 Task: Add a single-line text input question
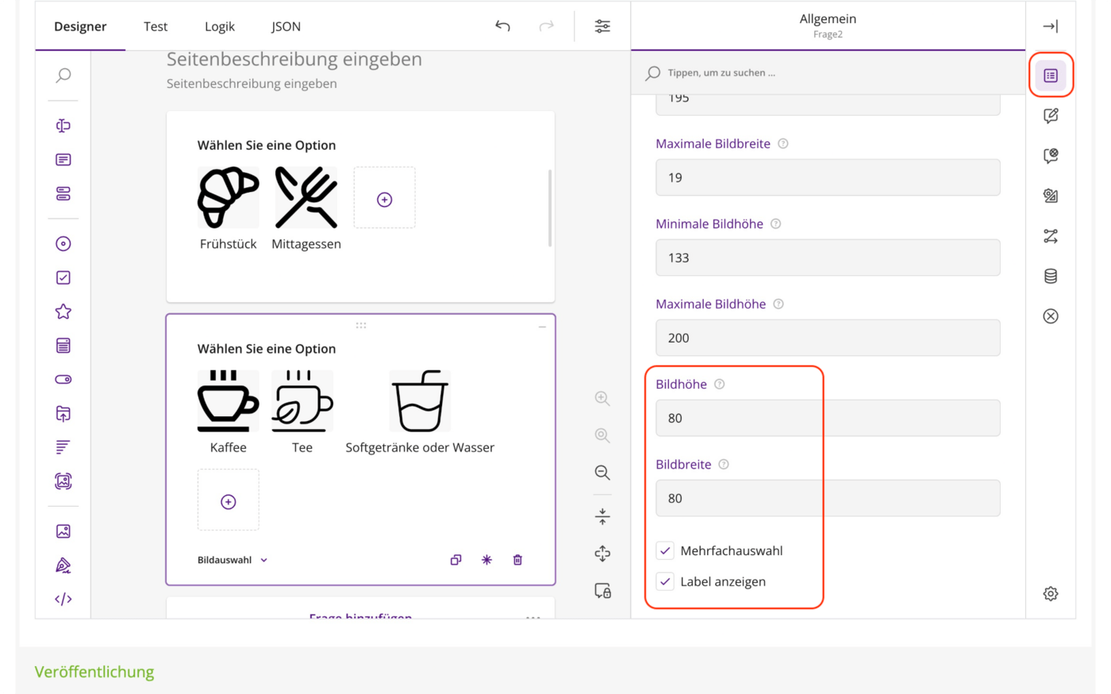(x=63, y=125)
